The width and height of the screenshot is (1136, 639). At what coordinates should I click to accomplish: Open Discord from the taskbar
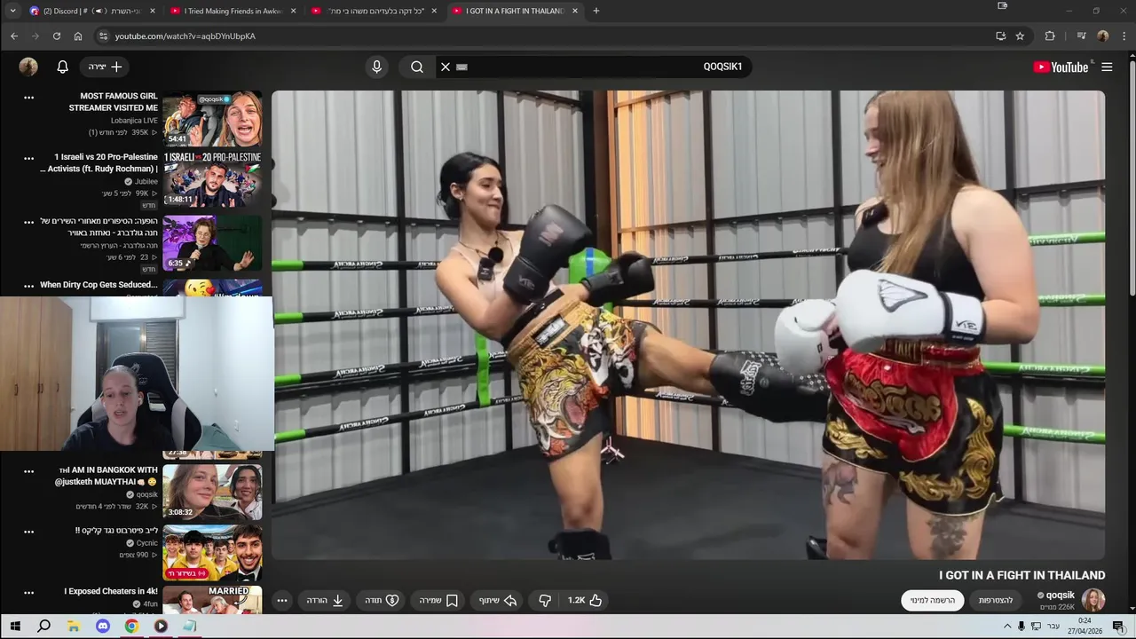[x=102, y=626]
